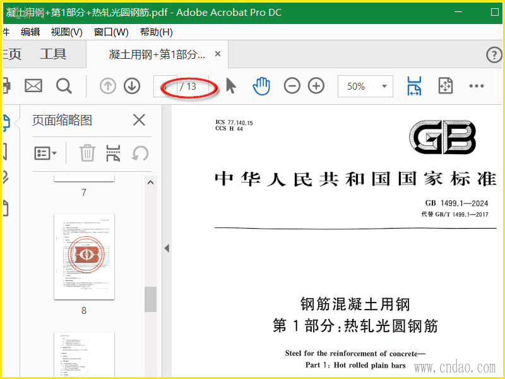This screenshot has height=379, width=505.
Task: Select the page 8 thumbnail
Action: (x=84, y=256)
